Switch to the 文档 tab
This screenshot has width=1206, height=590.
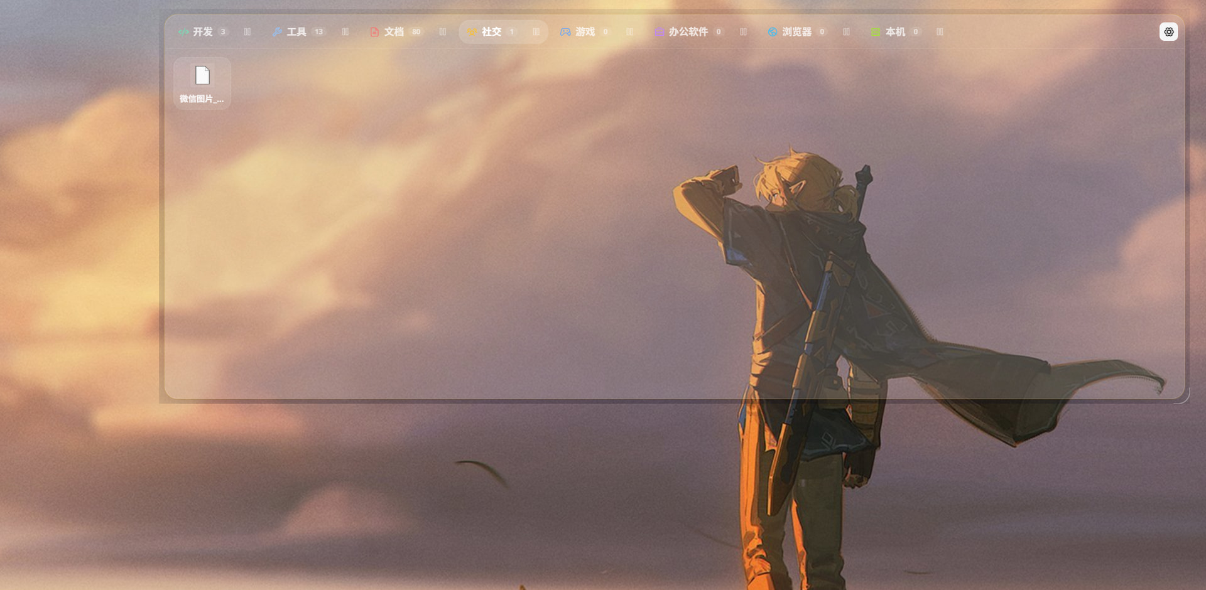tap(396, 32)
